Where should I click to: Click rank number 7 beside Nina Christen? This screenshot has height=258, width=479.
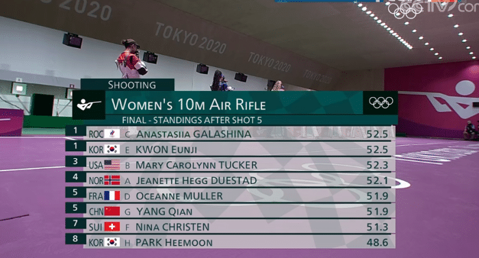point(75,223)
